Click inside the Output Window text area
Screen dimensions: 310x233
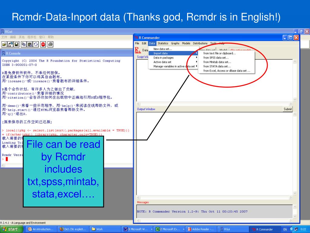215,154
